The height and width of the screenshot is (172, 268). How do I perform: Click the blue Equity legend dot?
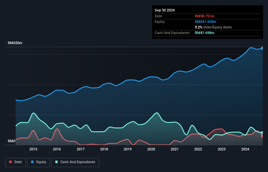click(32, 162)
